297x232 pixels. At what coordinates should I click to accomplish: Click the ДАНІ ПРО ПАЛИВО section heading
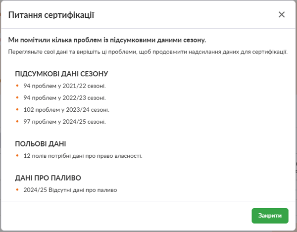point(48,178)
